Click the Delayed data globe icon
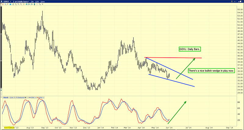244x130 pixels. pos(26,98)
